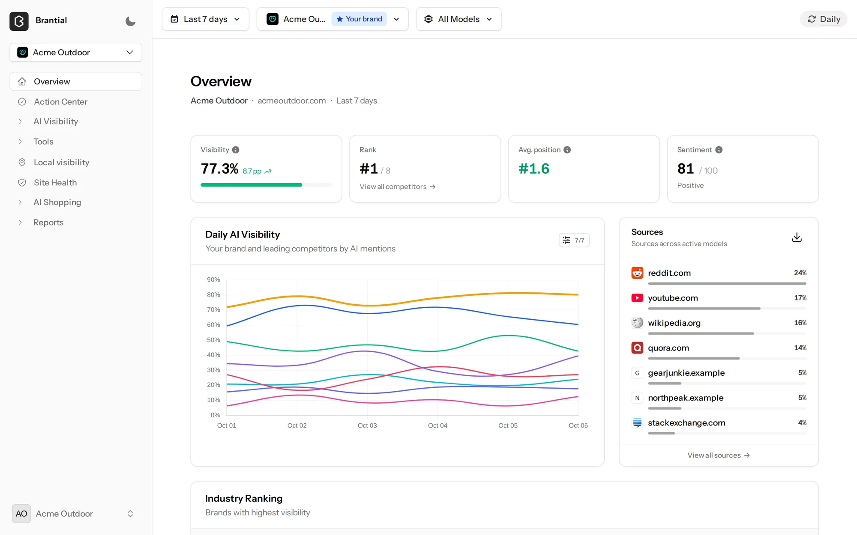Open the Acme Outdoor workspace dropdown
Screen dimensions: 857x535
[76, 52]
